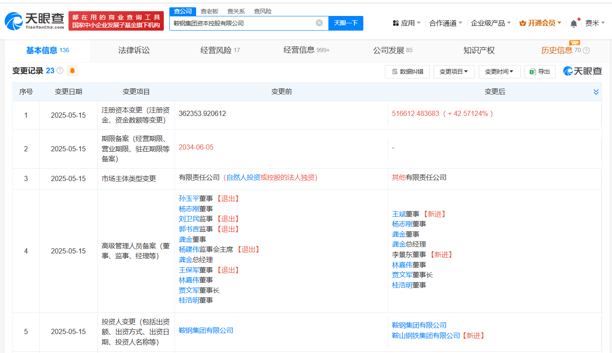
Task: Go to the 经营信息 tab
Action: point(306,50)
